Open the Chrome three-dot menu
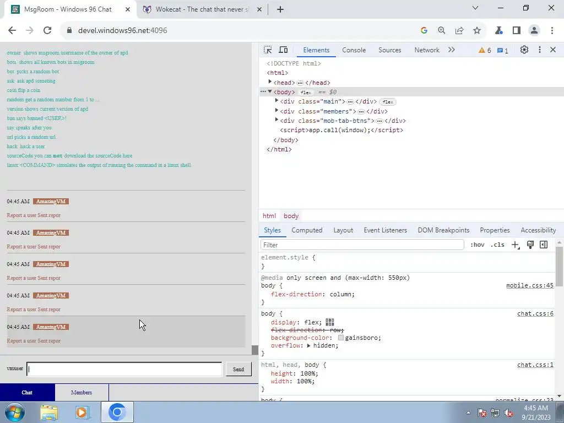Viewport: 564px width, 423px height. pyautogui.click(x=552, y=31)
